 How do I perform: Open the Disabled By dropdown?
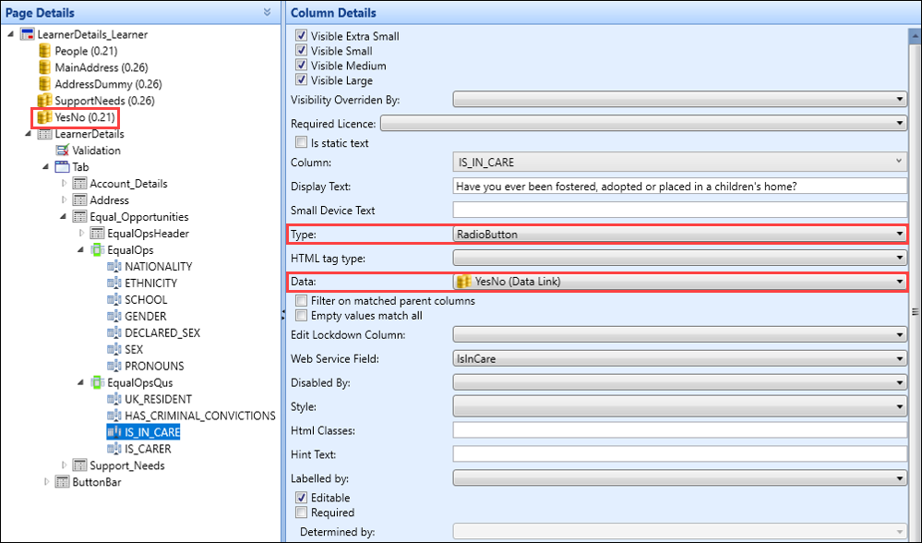click(680, 382)
